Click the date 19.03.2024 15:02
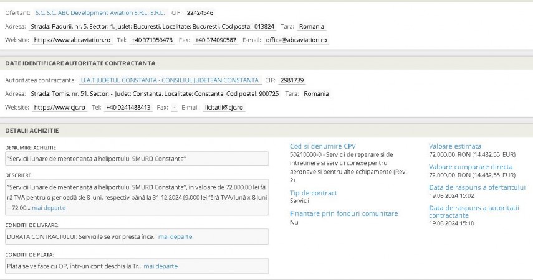The image size is (533, 280). pyautogui.click(x=451, y=196)
